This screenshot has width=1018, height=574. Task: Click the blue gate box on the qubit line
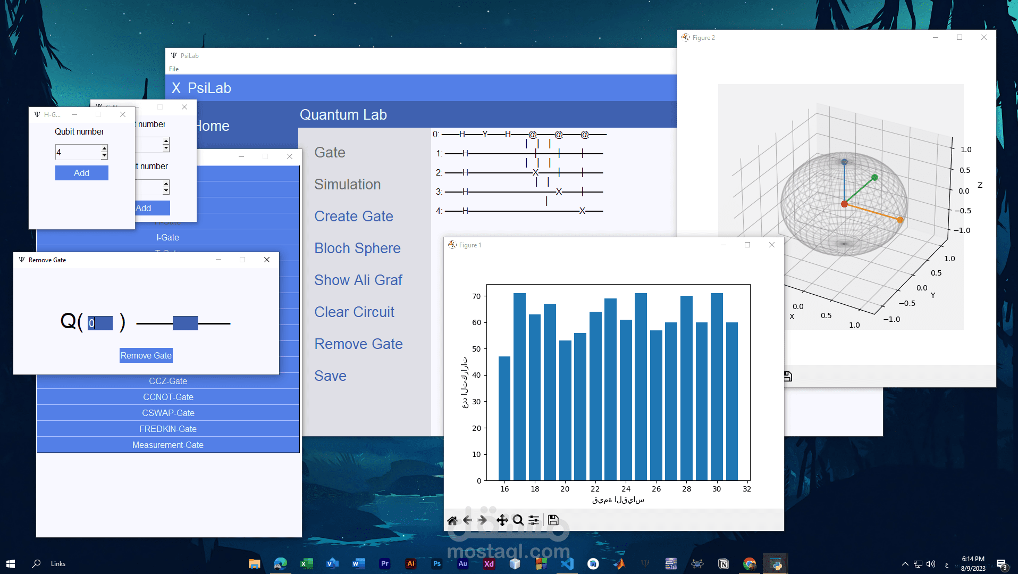185,323
